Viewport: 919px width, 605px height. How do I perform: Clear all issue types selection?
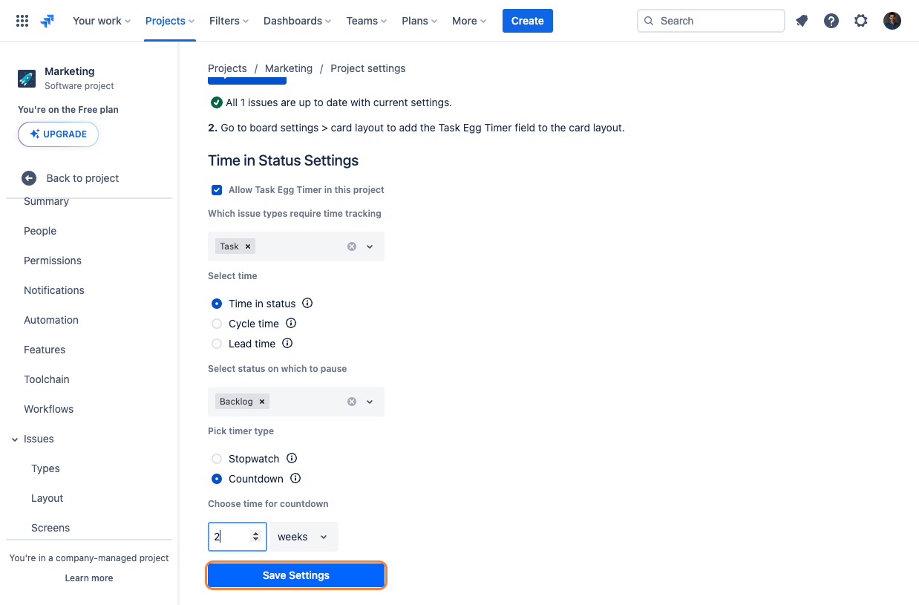(352, 246)
